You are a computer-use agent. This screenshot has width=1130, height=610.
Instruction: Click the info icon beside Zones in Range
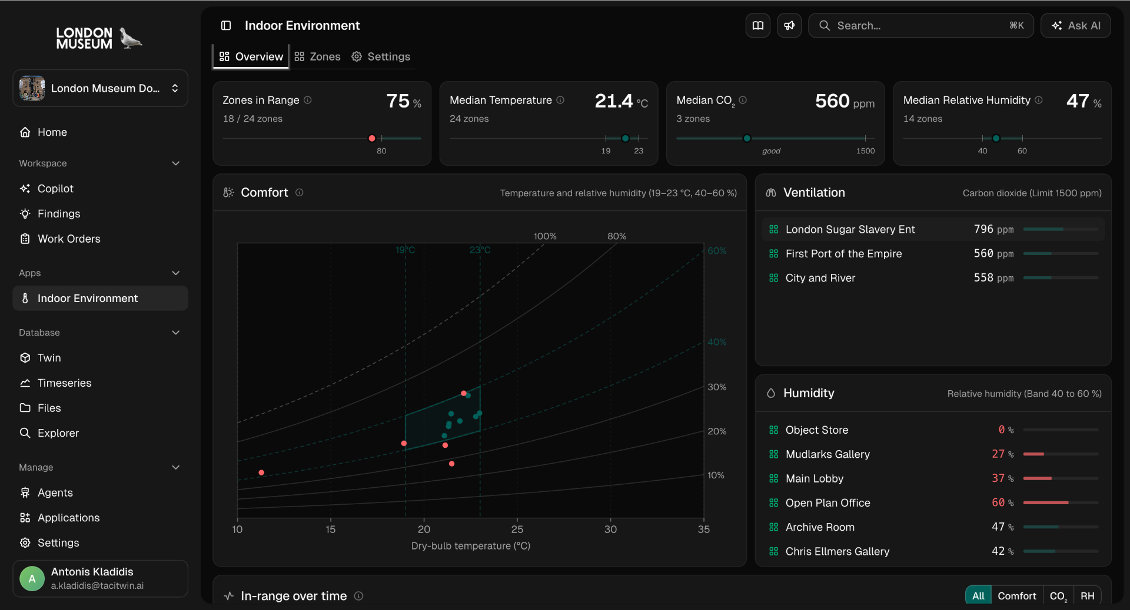[x=308, y=100]
